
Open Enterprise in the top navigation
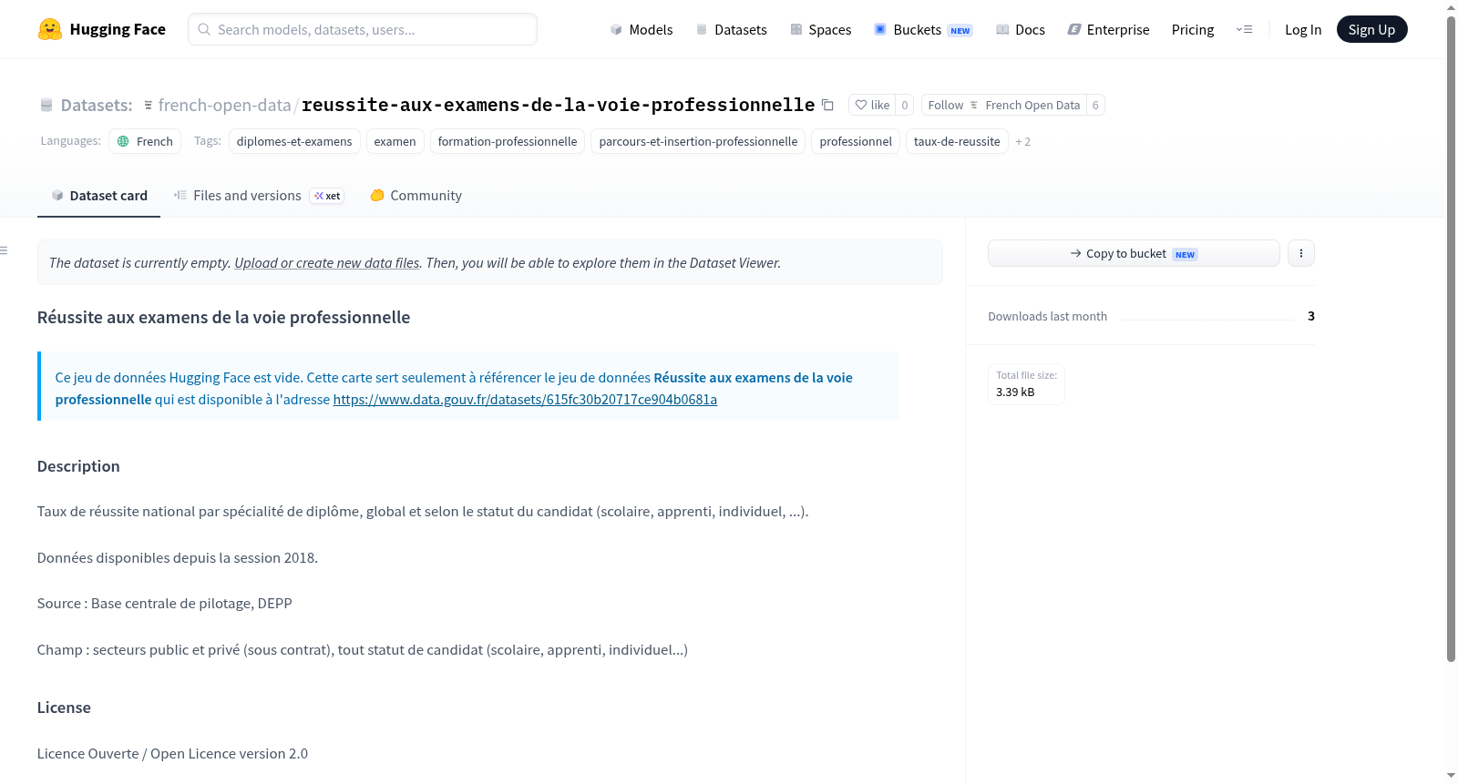pyautogui.click(x=1108, y=29)
